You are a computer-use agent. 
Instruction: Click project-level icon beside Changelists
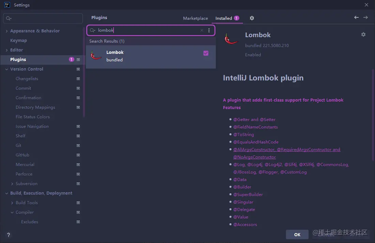pyautogui.click(x=78, y=79)
